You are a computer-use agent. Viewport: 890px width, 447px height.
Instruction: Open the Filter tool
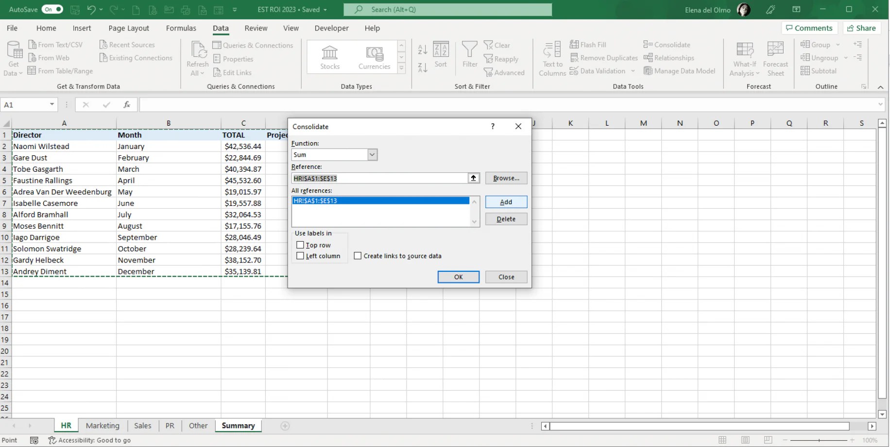[x=469, y=56]
